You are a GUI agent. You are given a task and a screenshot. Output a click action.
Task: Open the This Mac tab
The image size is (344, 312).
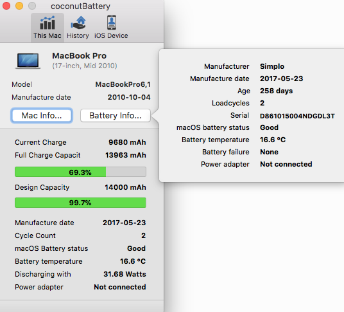tap(47, 28)
